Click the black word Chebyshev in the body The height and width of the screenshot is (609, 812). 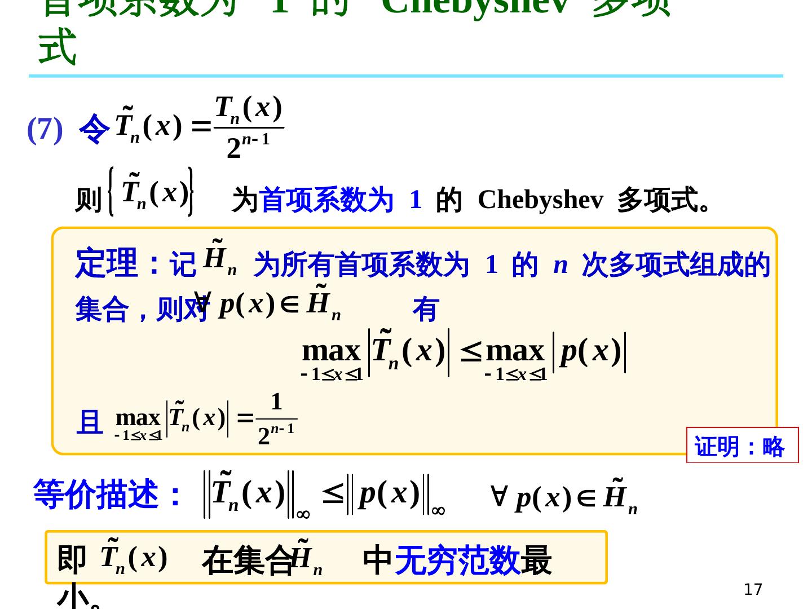[x=540, y=200]
